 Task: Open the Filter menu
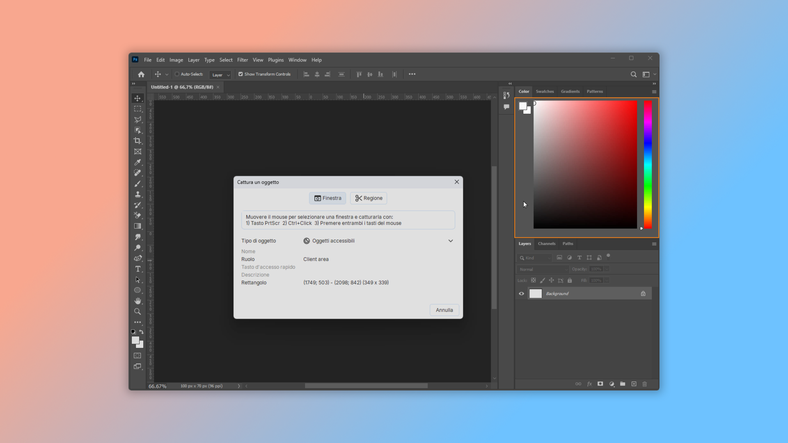tap(242, 60)
